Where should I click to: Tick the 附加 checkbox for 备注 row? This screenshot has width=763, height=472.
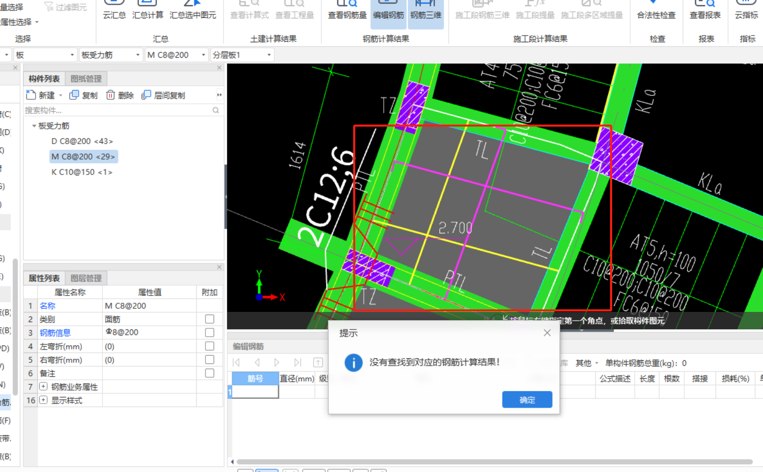coord(210,373)
